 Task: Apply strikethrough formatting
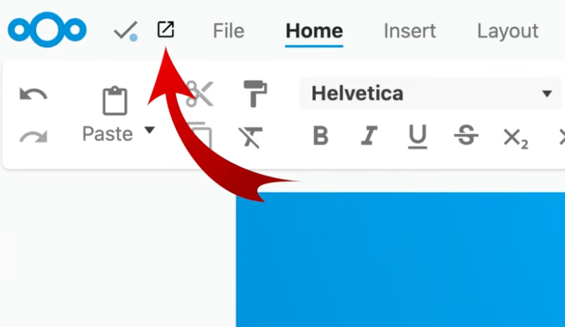pos(466,136)
